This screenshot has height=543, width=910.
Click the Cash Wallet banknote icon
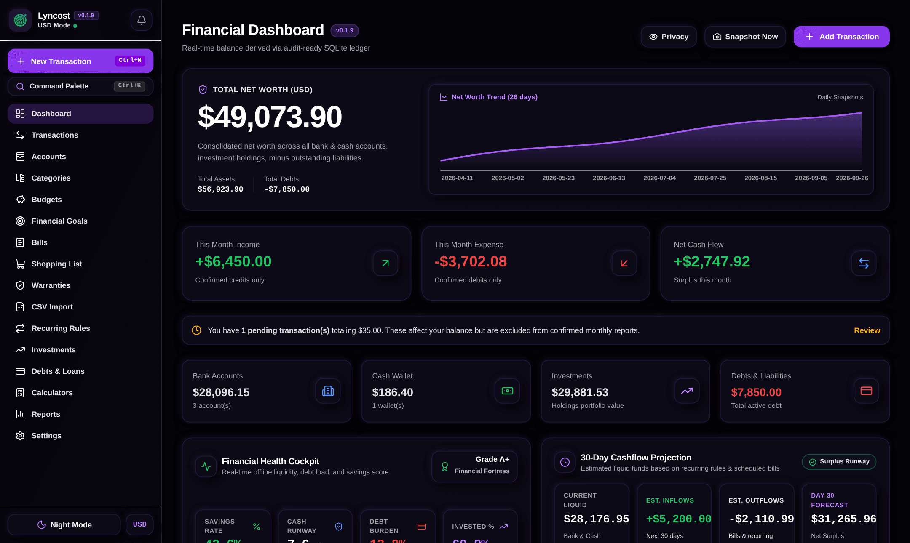click(507, 391)
